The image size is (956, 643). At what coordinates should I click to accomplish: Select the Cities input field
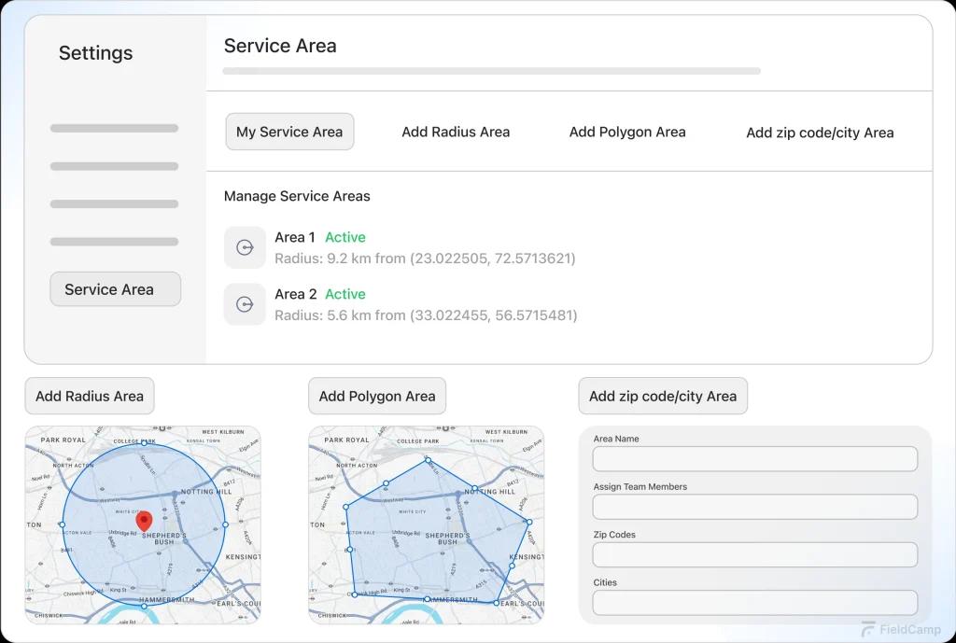[x=754, y=602]
